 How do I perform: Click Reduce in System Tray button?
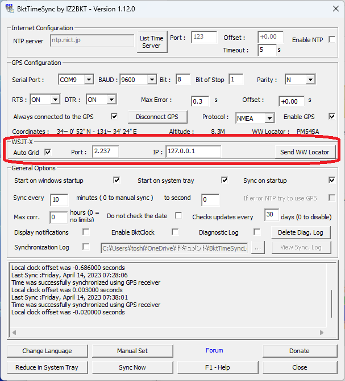pos(47,367)
